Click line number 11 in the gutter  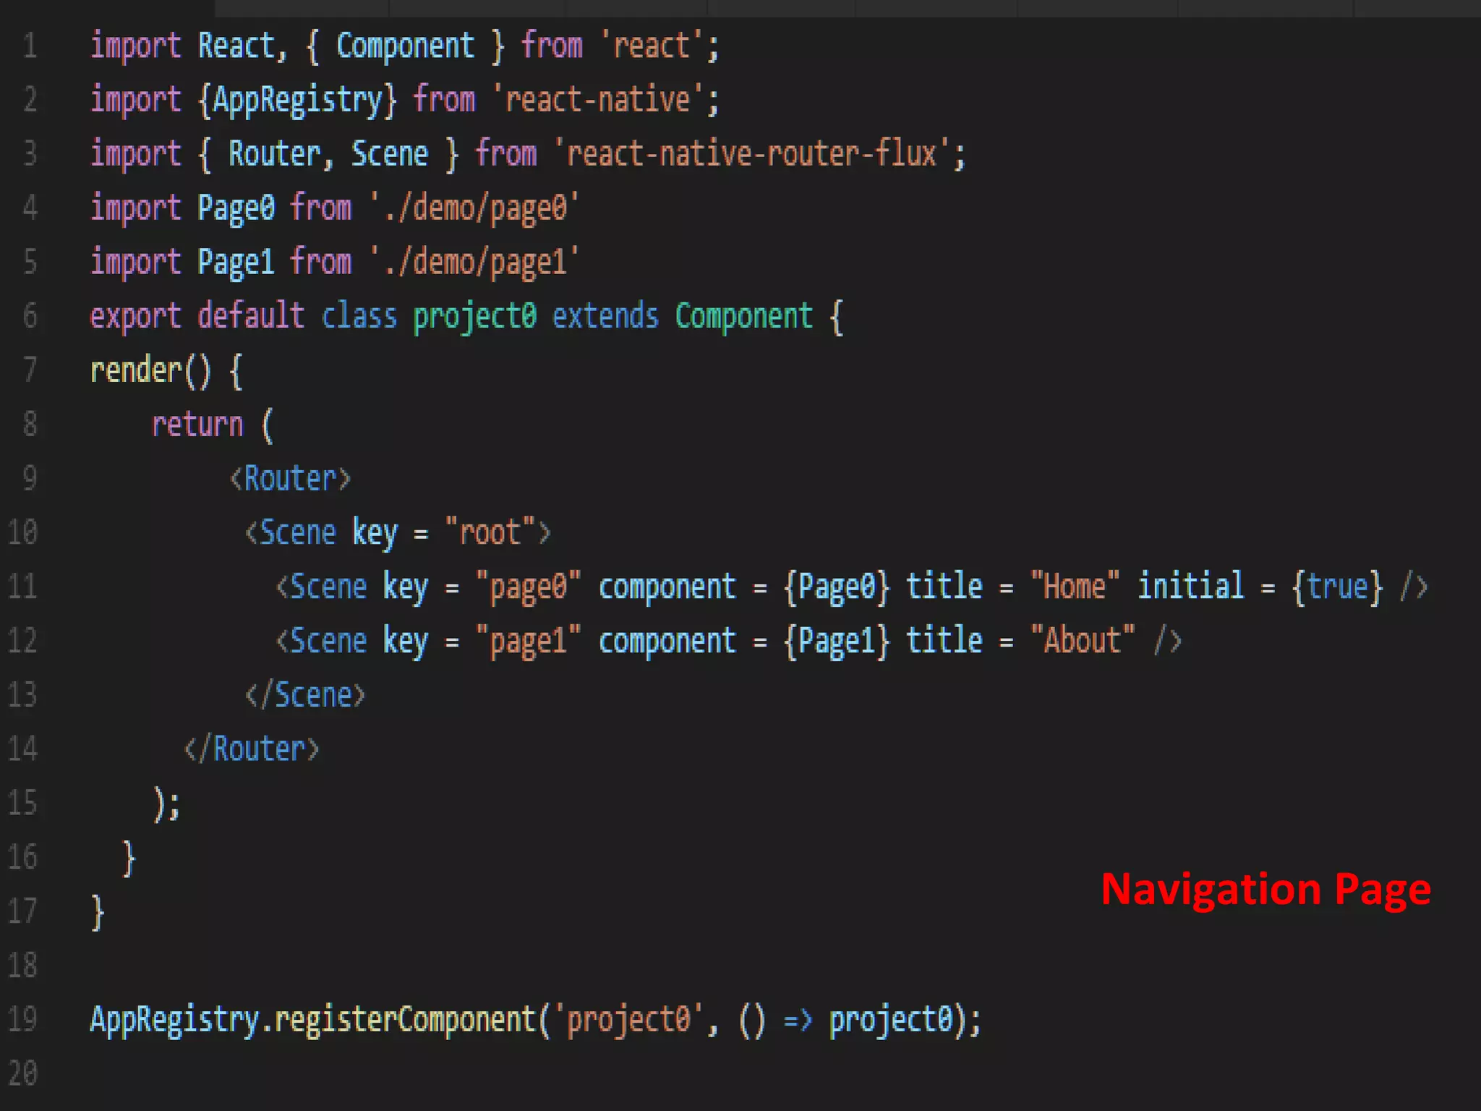tap(22, 587)
